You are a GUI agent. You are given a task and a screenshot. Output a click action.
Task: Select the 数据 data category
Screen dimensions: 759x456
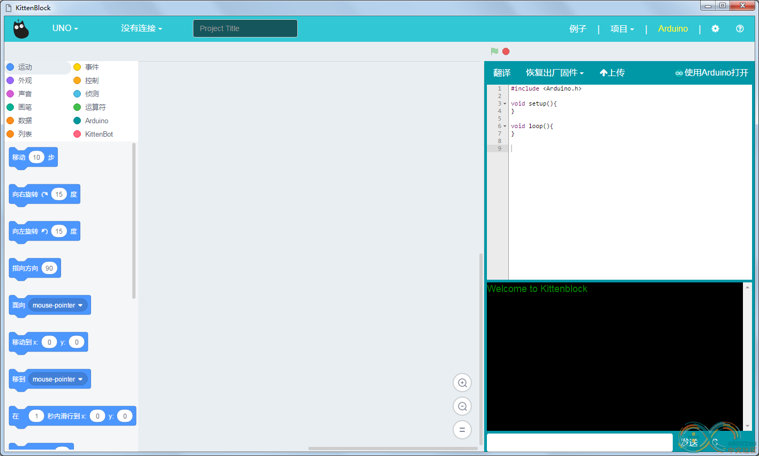(37, 121)
